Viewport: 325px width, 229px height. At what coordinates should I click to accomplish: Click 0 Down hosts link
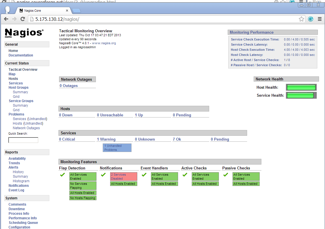click(66, 115)
